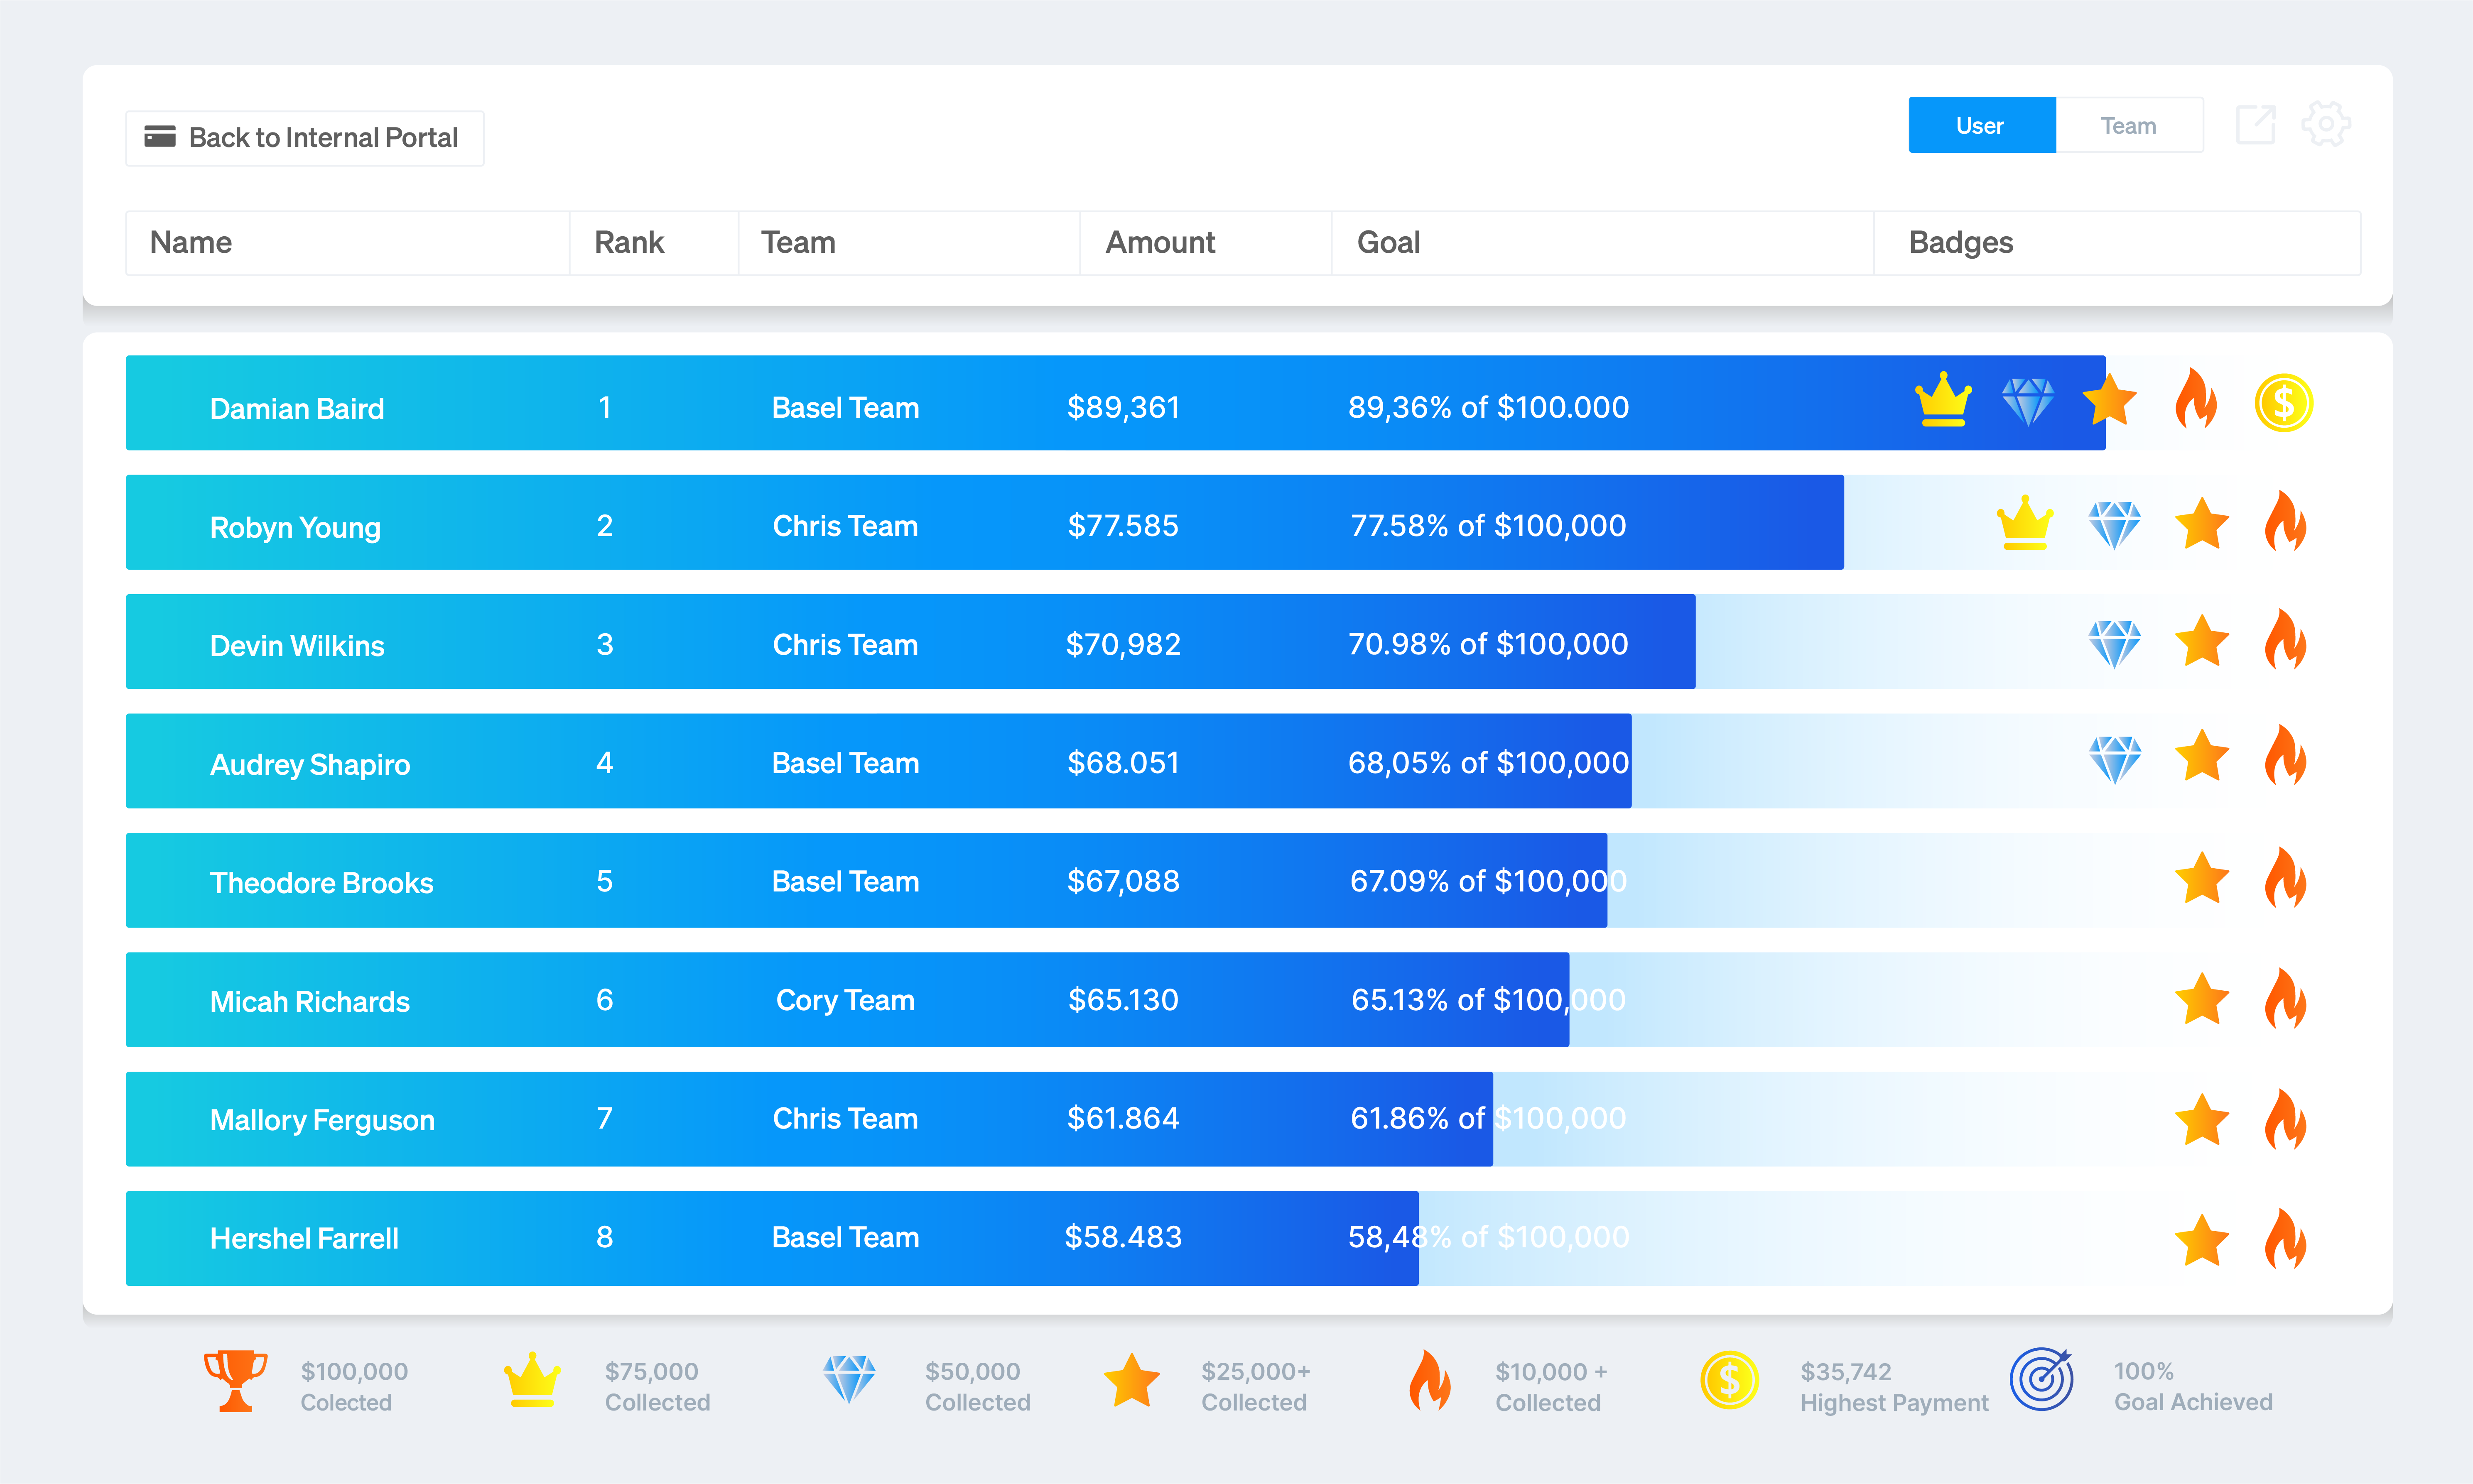2473x1484 pixels.
Task: Click the Badges column header
Action: coord(1960,243)
